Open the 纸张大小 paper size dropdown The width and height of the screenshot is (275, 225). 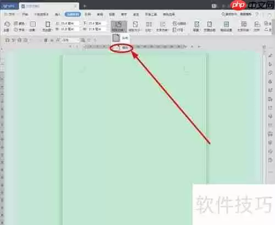tap(135, 26)
